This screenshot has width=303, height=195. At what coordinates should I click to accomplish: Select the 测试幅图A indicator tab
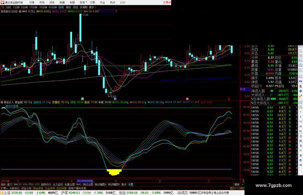101,185
